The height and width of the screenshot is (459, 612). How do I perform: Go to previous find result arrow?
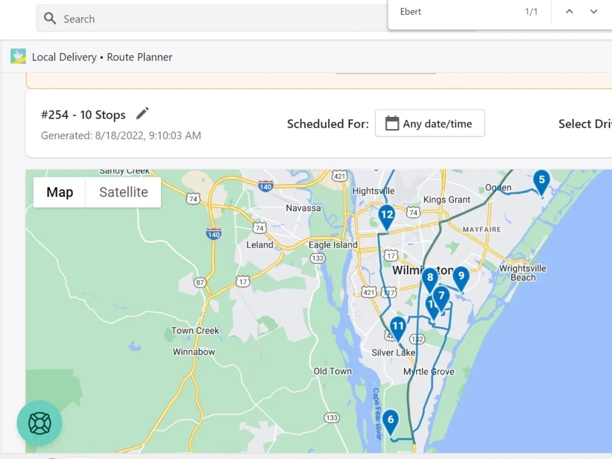pyautogui.click(x=569, y=12)
